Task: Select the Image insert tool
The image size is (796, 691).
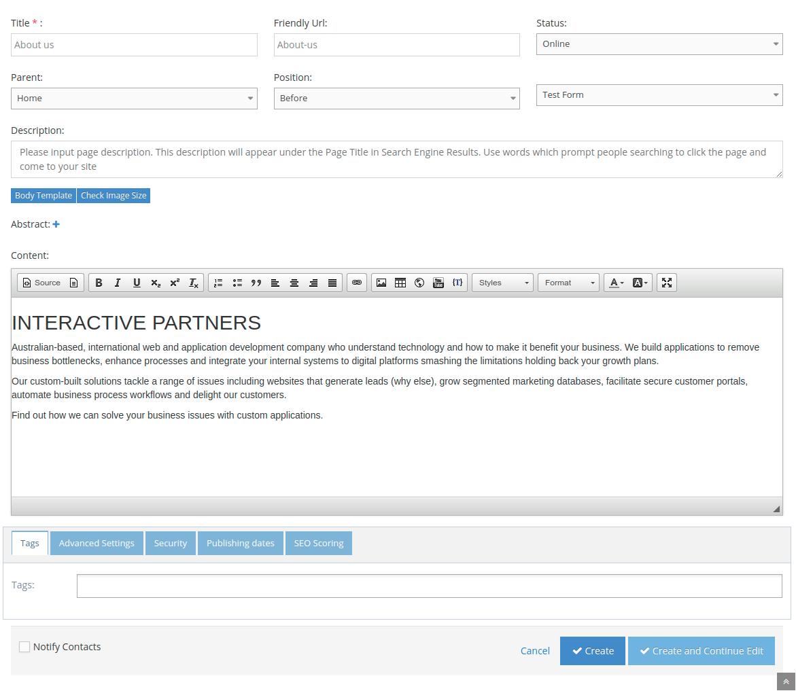Action: pos(381,283)
